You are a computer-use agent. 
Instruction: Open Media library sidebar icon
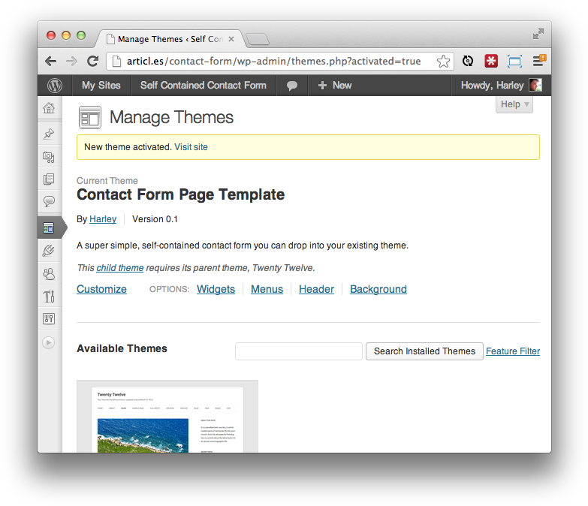point(49,157)
